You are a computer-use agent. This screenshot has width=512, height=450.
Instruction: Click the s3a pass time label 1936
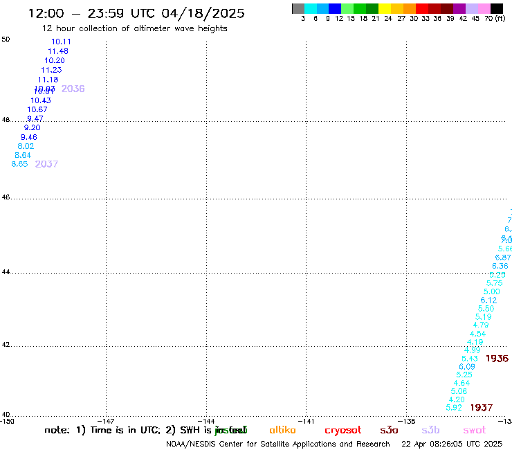click(497, 359)
